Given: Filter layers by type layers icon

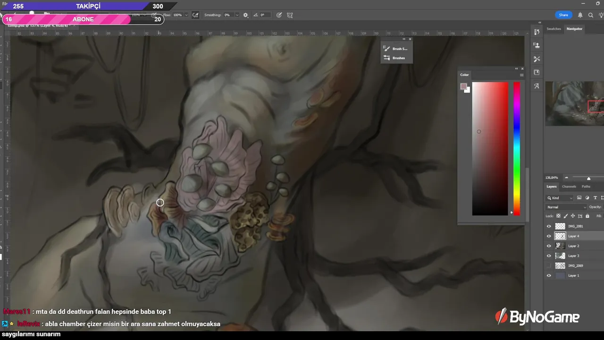Looking at the screenshot, I should 595,198.
